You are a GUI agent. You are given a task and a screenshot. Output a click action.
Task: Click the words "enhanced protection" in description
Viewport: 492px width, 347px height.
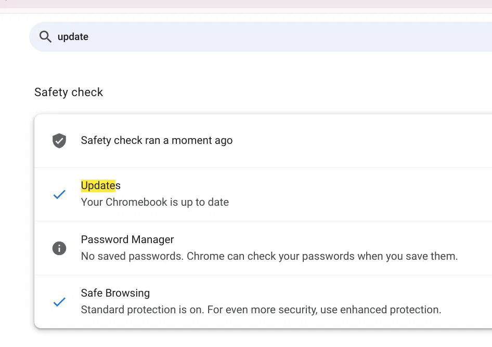point(391,310)
